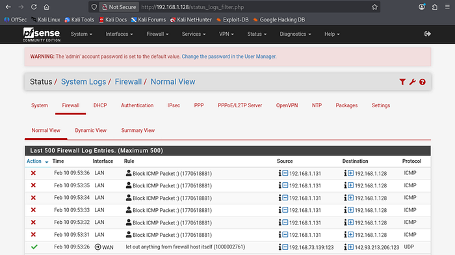Screen dimensions: 455x255
Task: Switch to the OpenVPN logs tab
Action: point(287,105)
